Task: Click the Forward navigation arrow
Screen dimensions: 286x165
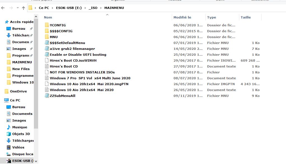Action: pos(11,8)
